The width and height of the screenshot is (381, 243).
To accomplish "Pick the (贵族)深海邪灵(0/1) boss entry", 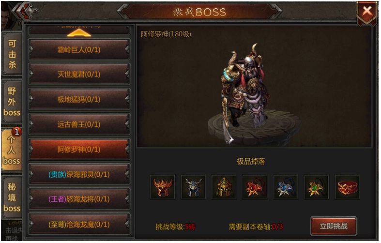I will coord(79,174).
